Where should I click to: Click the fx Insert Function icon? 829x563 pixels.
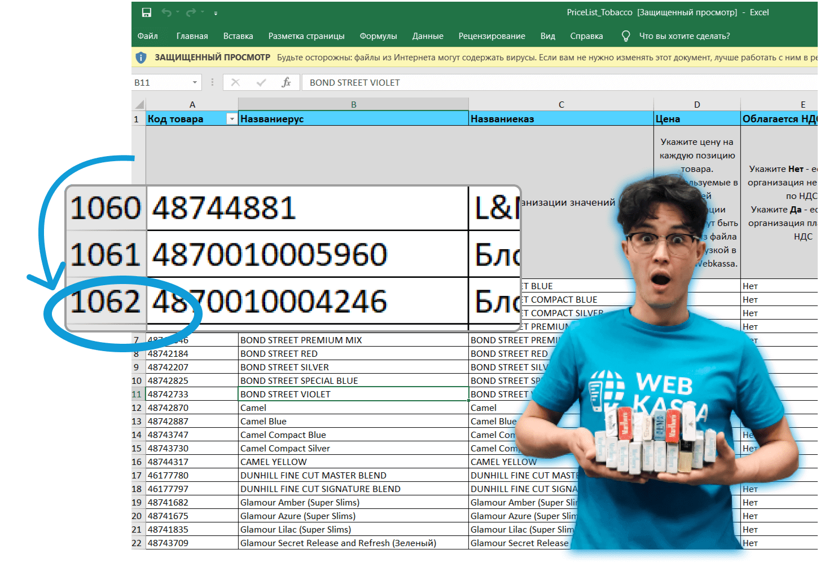286,82
